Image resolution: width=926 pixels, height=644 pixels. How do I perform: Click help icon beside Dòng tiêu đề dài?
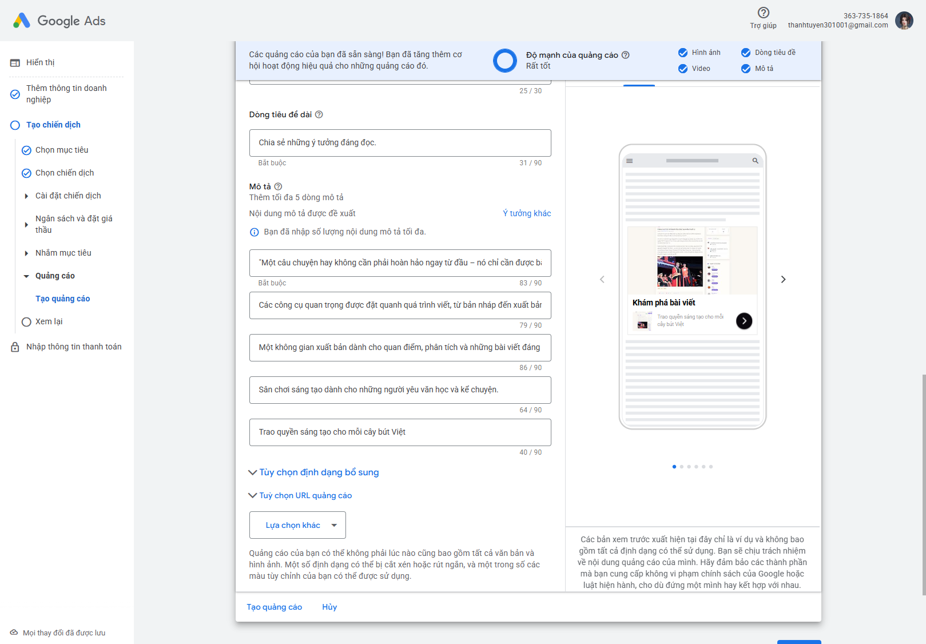click(x=319, y=114)
